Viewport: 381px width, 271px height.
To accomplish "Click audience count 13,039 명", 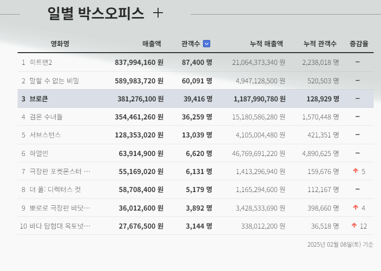I will click(x=197, y=135).
